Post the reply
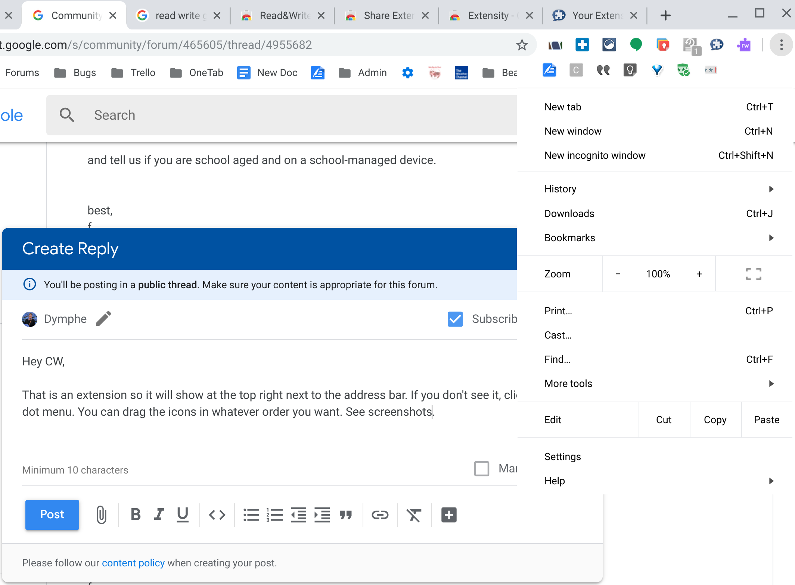This screenshot has height=585, width=795. [52, 515]
